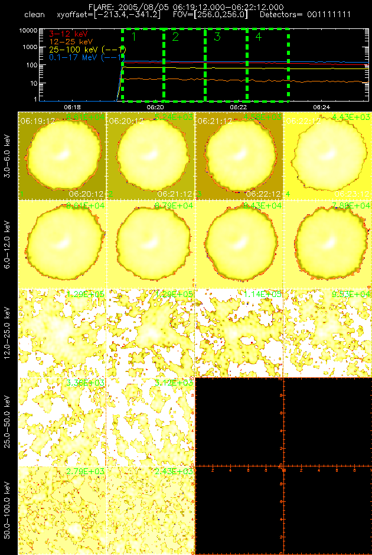Screen dimensions: 372x555
Task: Open the 12.0-25.0 keV image in second column
Action: [x=151, y=333]
